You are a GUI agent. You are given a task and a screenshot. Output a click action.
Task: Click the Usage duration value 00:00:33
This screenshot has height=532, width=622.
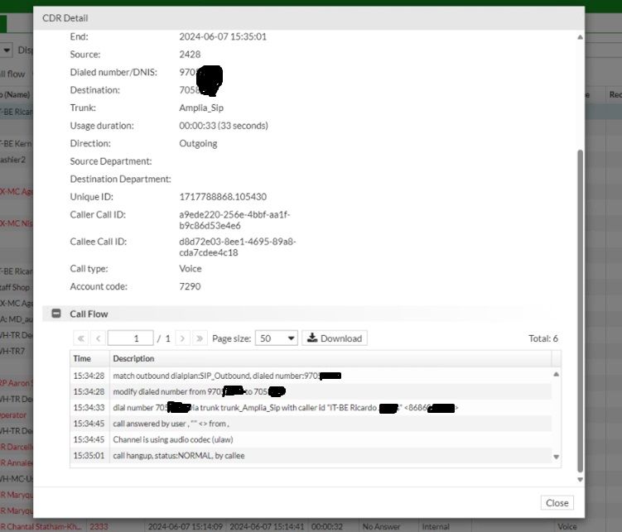click(x=224, y=126)
